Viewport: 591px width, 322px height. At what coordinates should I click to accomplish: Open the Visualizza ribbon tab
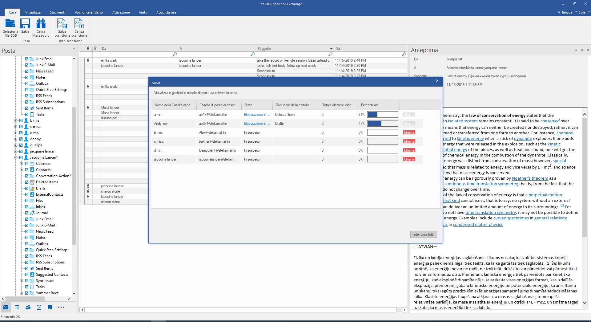(33, 12)
